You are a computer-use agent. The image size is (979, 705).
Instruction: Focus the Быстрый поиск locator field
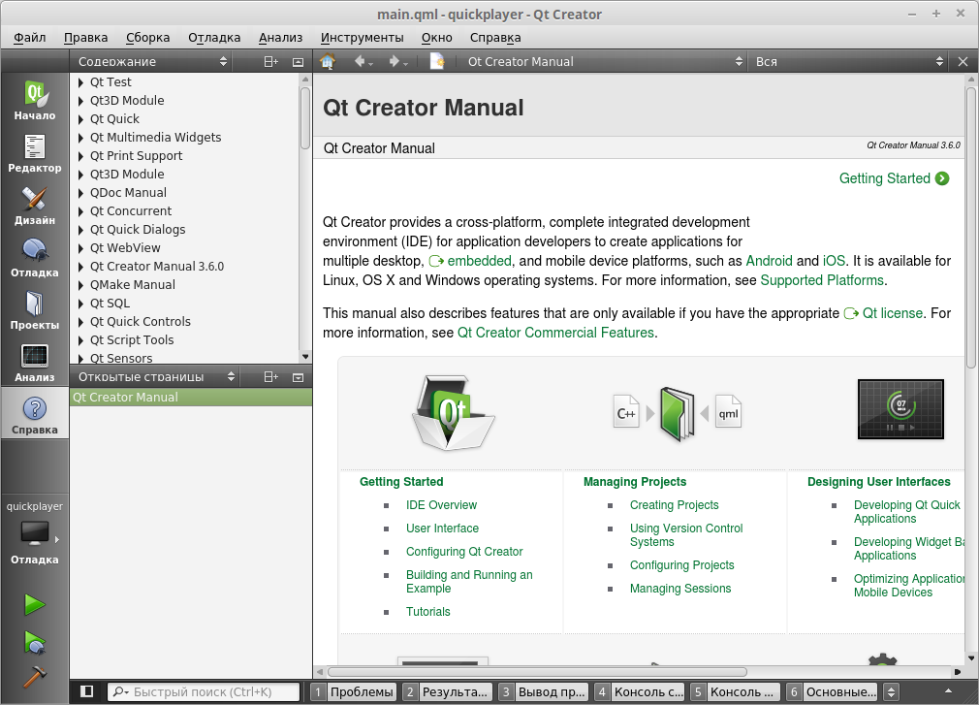tap(204, 691)
